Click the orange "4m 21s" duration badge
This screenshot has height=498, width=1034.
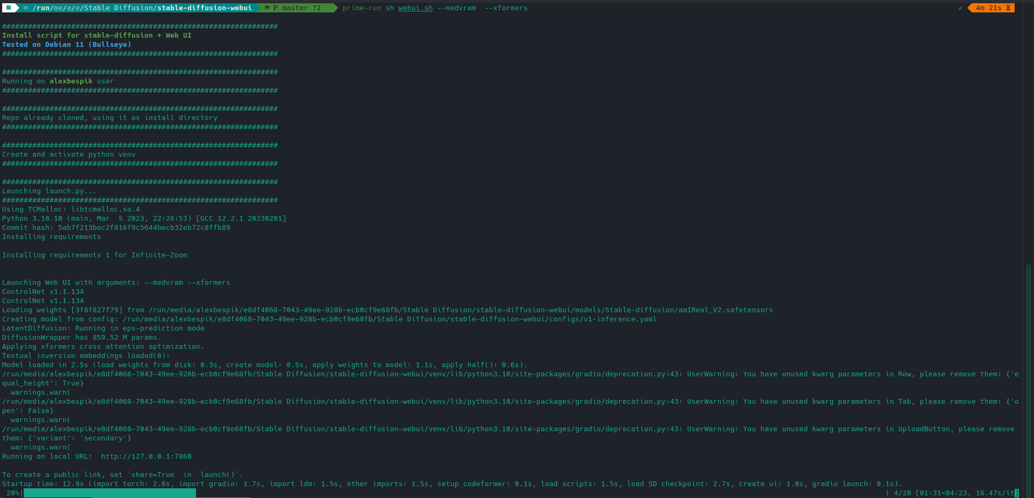[990, 8]
